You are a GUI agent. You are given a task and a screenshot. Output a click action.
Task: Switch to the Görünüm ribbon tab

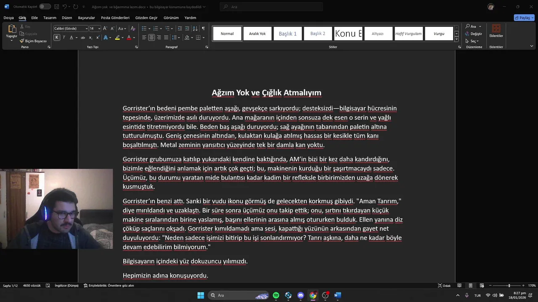(x=171, y=18)
